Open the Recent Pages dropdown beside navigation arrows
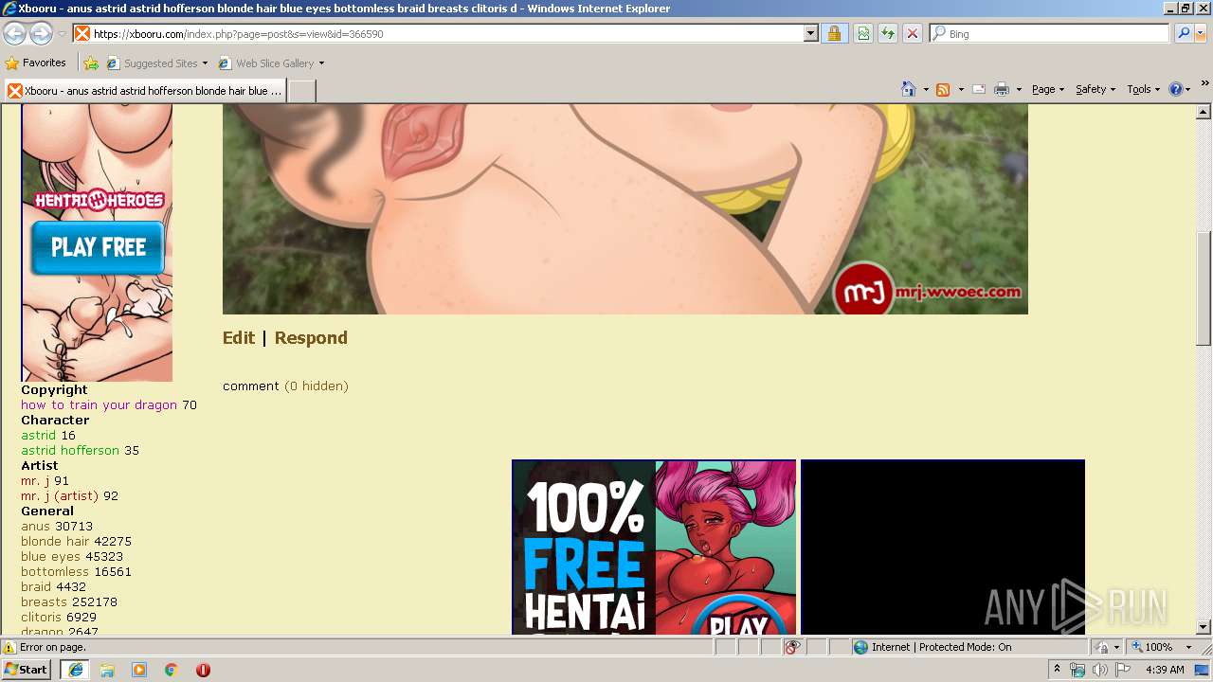The image size is (1213, 682). click(x=62, y=34)
